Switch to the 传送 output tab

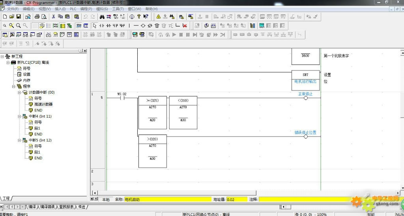(x=82, y=207)
